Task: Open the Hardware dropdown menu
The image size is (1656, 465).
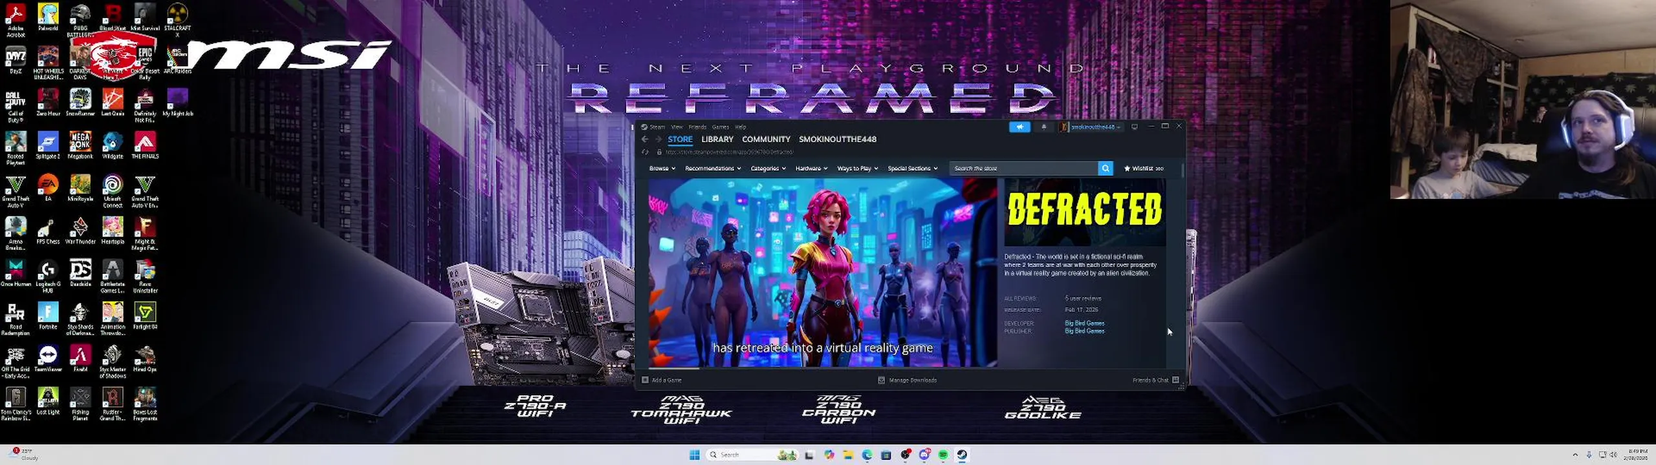Action: [x=811, y=168]
